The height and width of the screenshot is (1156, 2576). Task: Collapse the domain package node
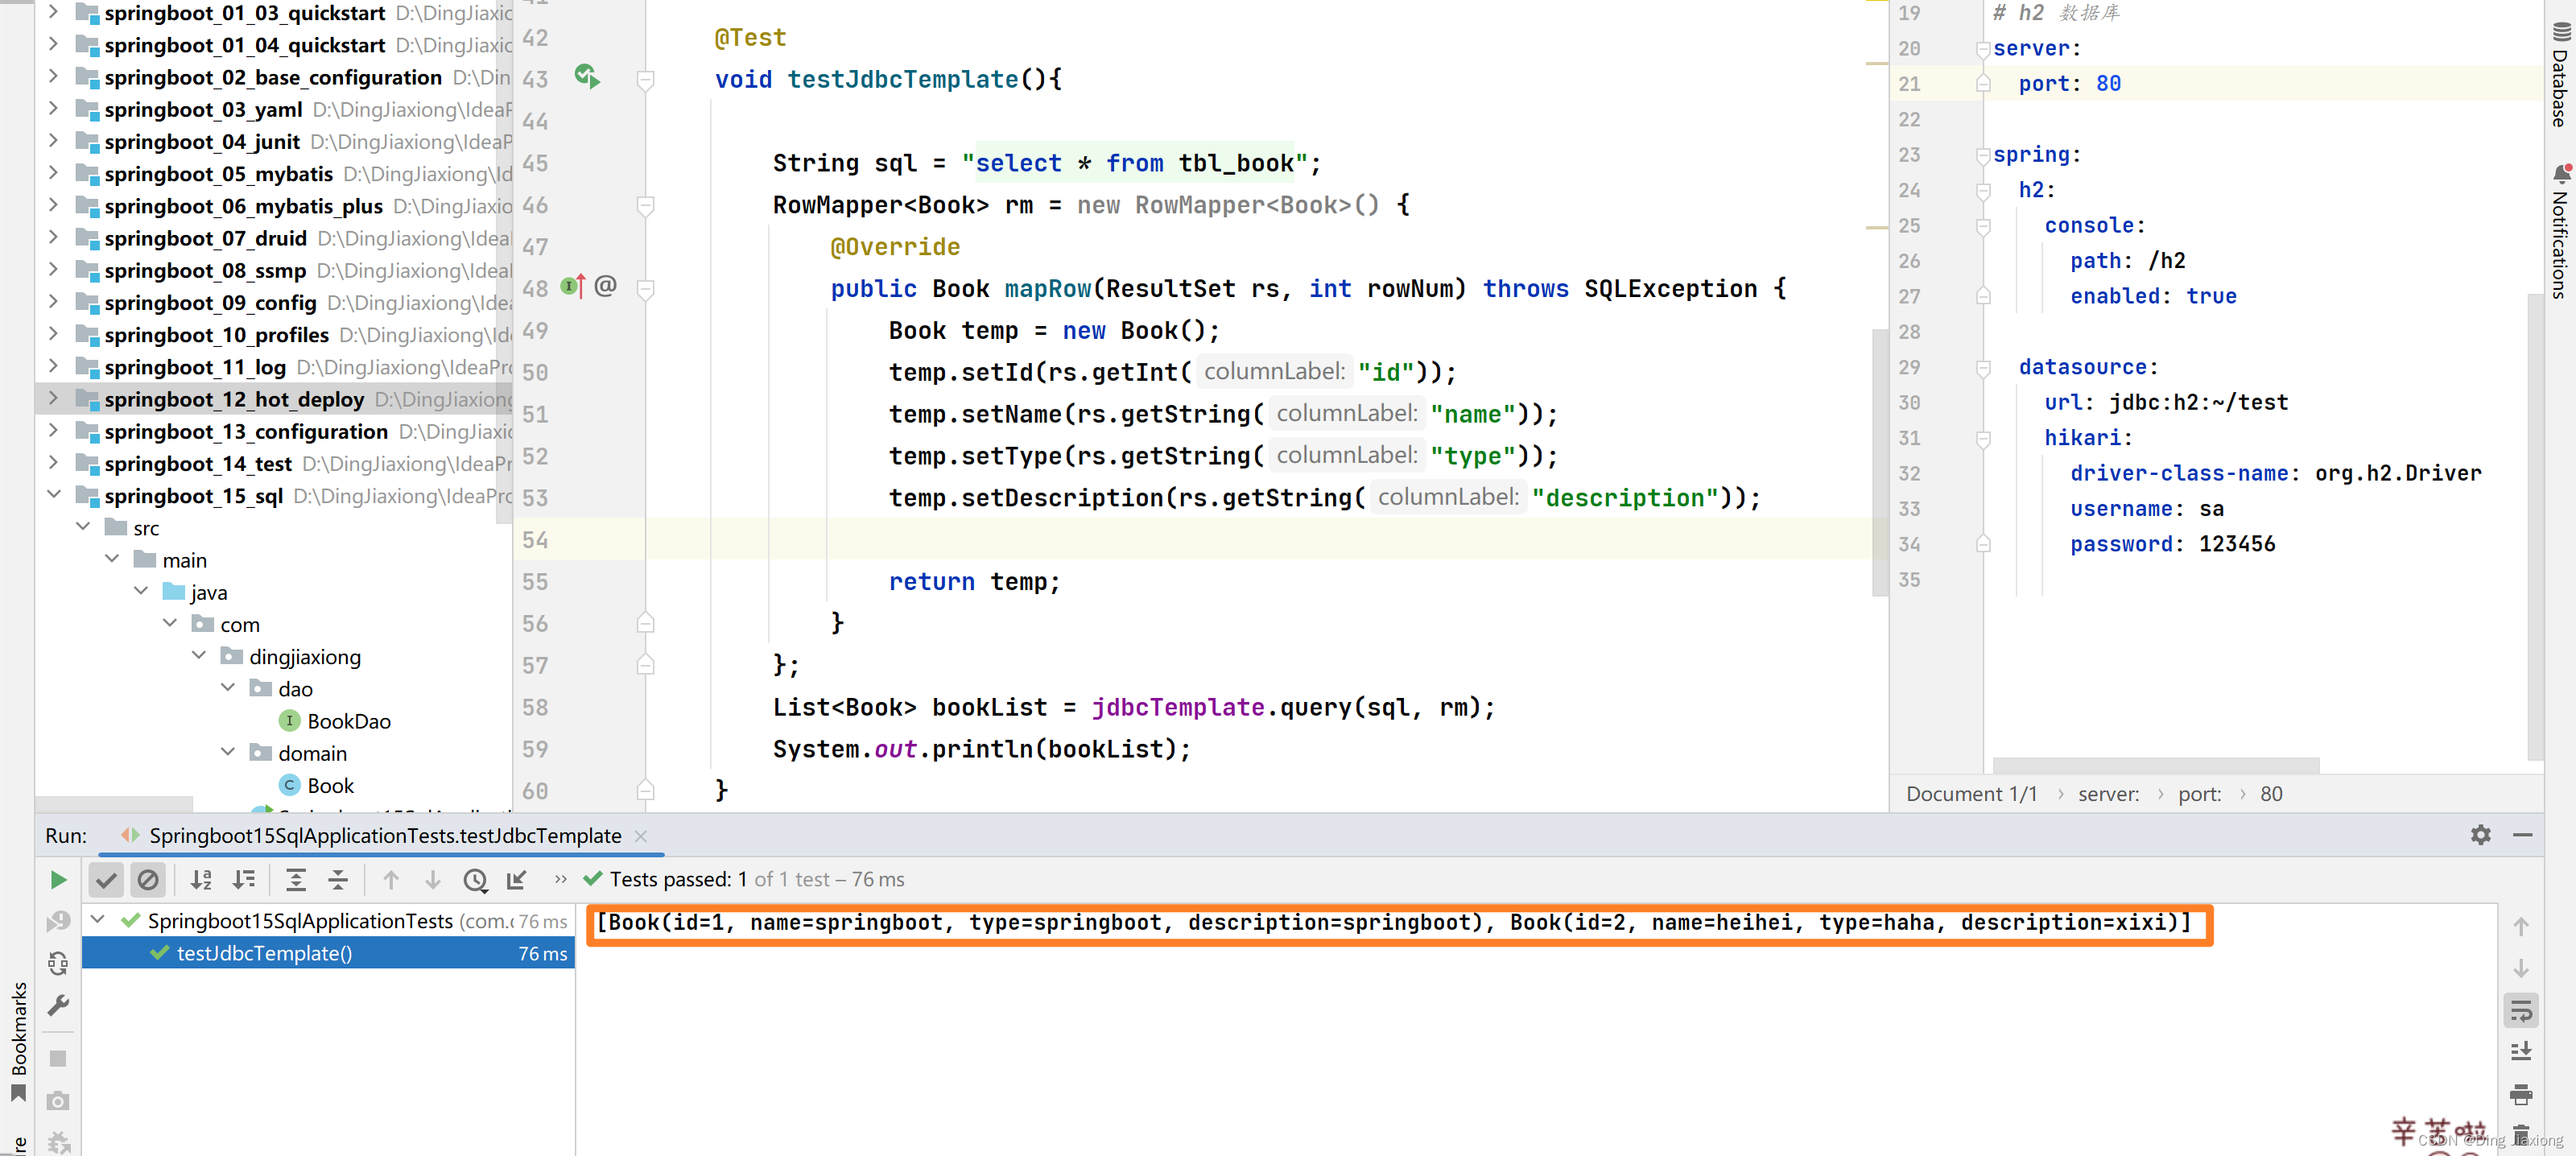[x=227, y=752]
